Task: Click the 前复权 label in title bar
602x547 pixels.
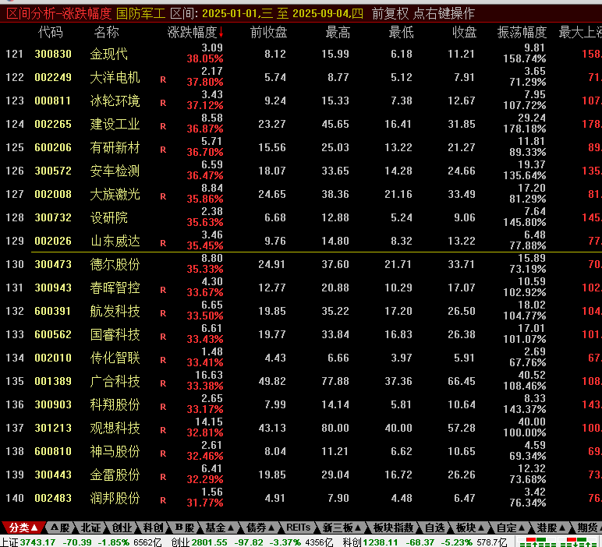Action: pyautogui.click(x=390, y=14)
